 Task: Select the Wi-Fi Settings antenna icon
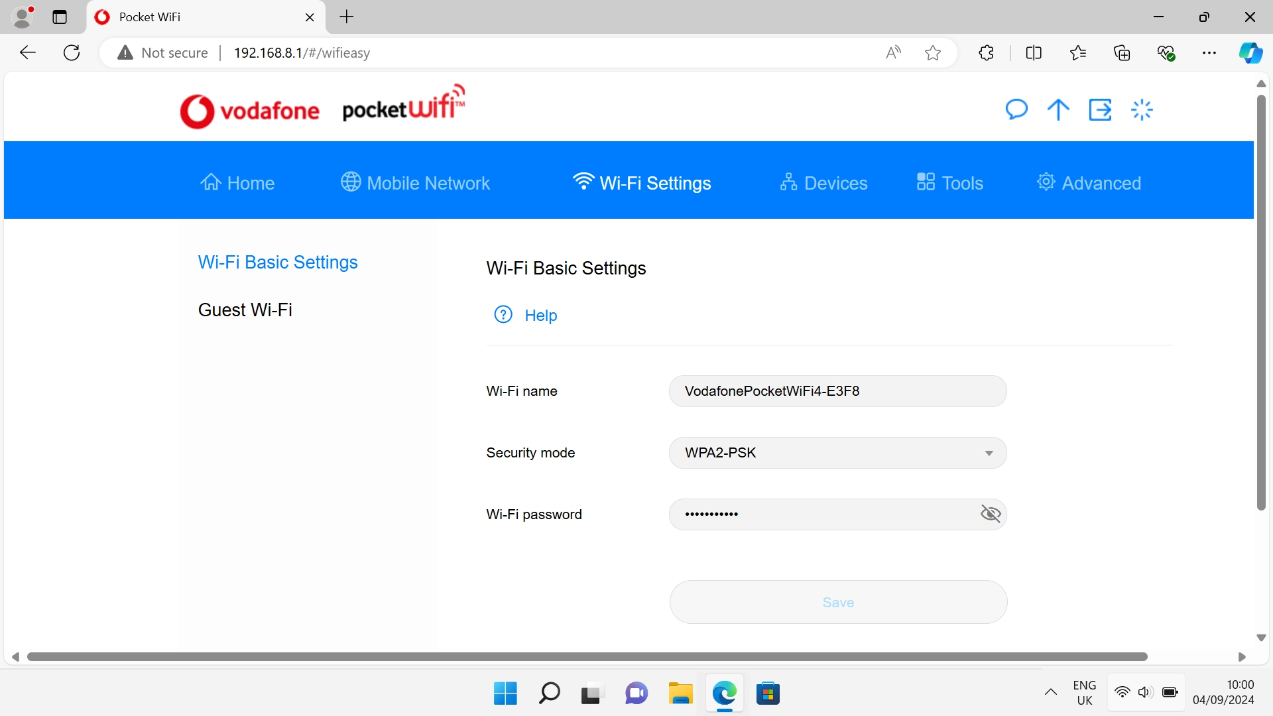click(583, 181)
